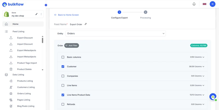Expand Basic columns 0/56 Columns chevron

tap(203, 57)
